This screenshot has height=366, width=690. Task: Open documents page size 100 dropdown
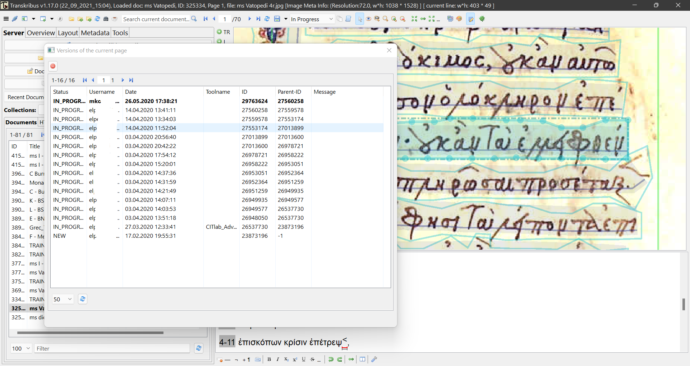tap(21, 348)
